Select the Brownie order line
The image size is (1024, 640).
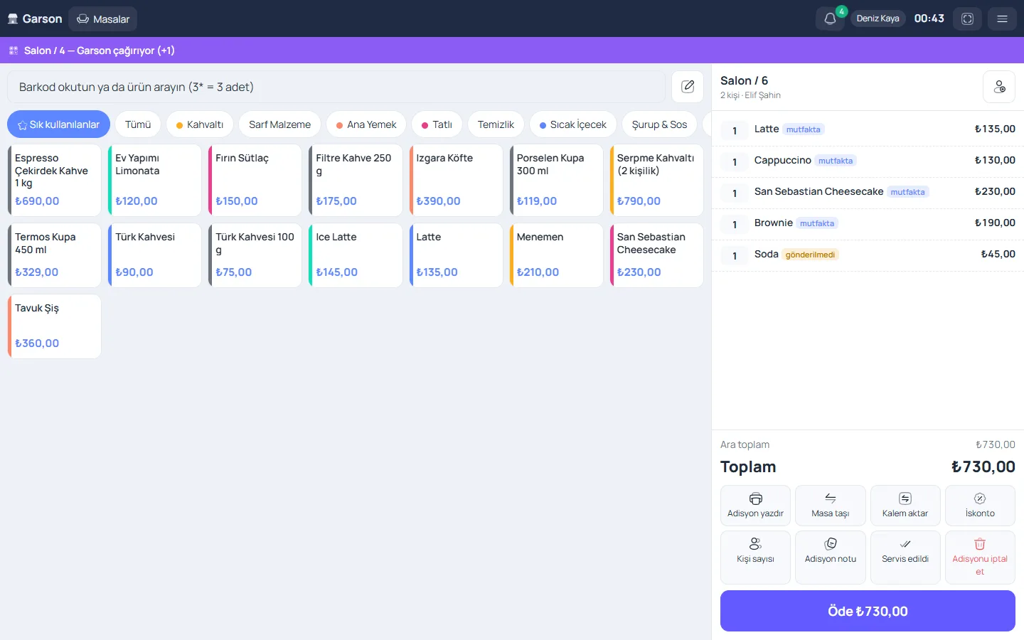coord(868,224)
